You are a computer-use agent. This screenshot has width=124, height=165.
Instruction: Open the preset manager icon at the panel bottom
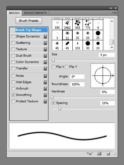pyautogui.click(x=99, y=153)
